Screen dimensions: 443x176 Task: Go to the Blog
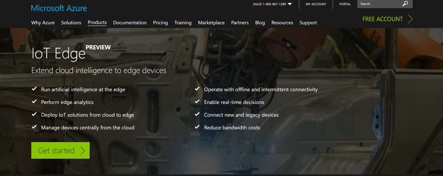pyautogui.click(x=260, y=23)
